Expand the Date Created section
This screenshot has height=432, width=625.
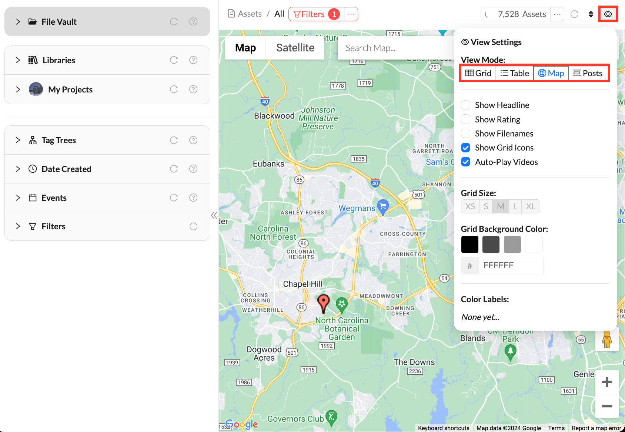click(x=18, y=169)
